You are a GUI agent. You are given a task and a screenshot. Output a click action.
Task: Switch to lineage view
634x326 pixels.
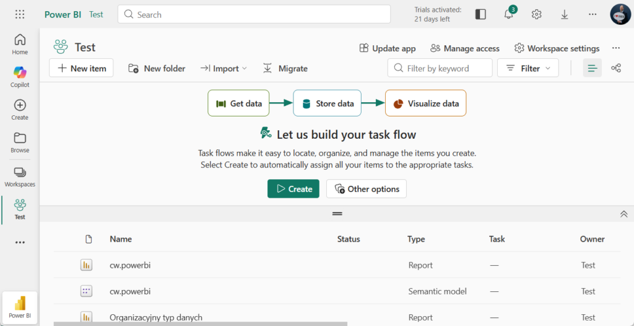[x=616, y=68]
